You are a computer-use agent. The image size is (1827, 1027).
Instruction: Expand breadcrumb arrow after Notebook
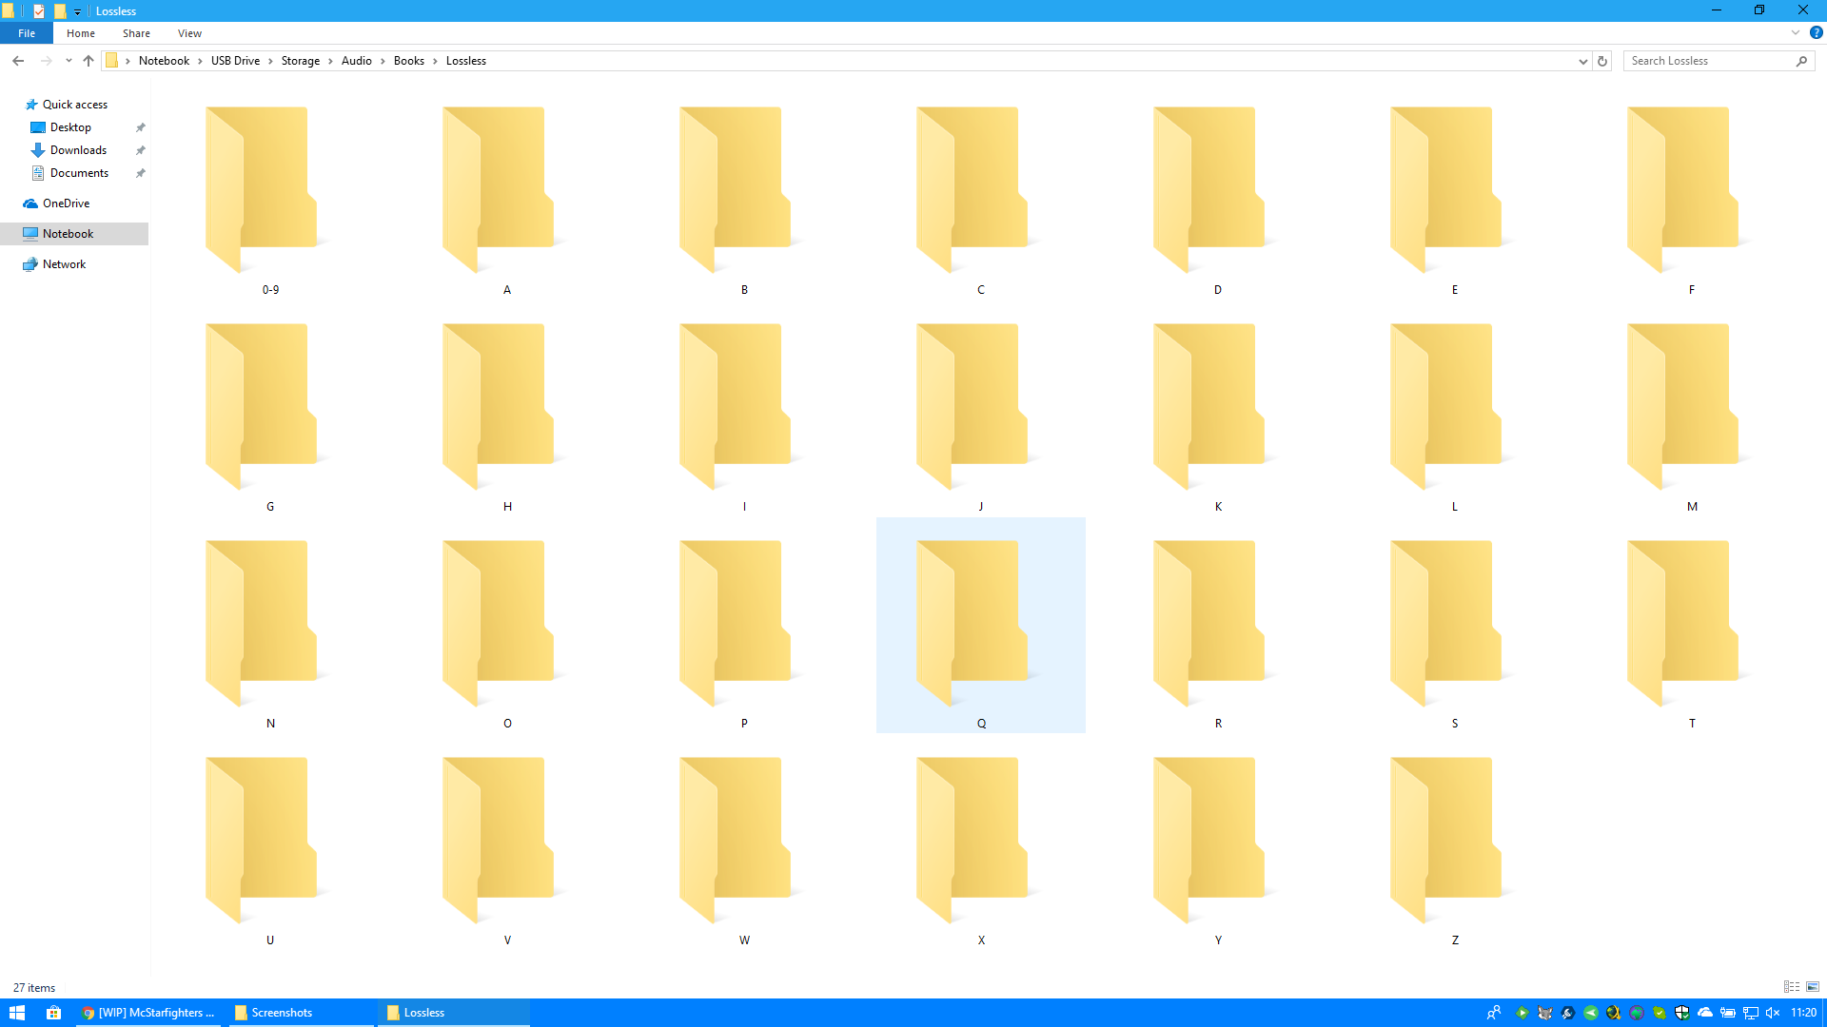click(200, 61)
